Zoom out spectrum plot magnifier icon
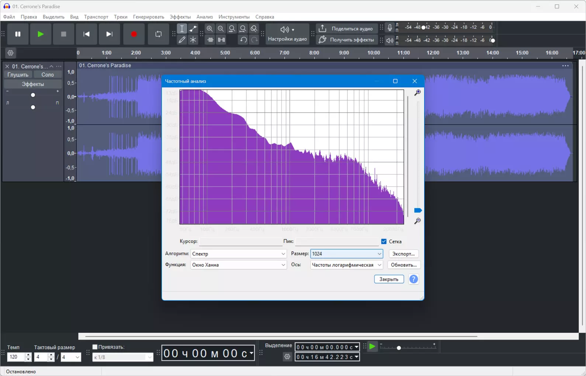 pyautogui.click(x=417, y=221)
